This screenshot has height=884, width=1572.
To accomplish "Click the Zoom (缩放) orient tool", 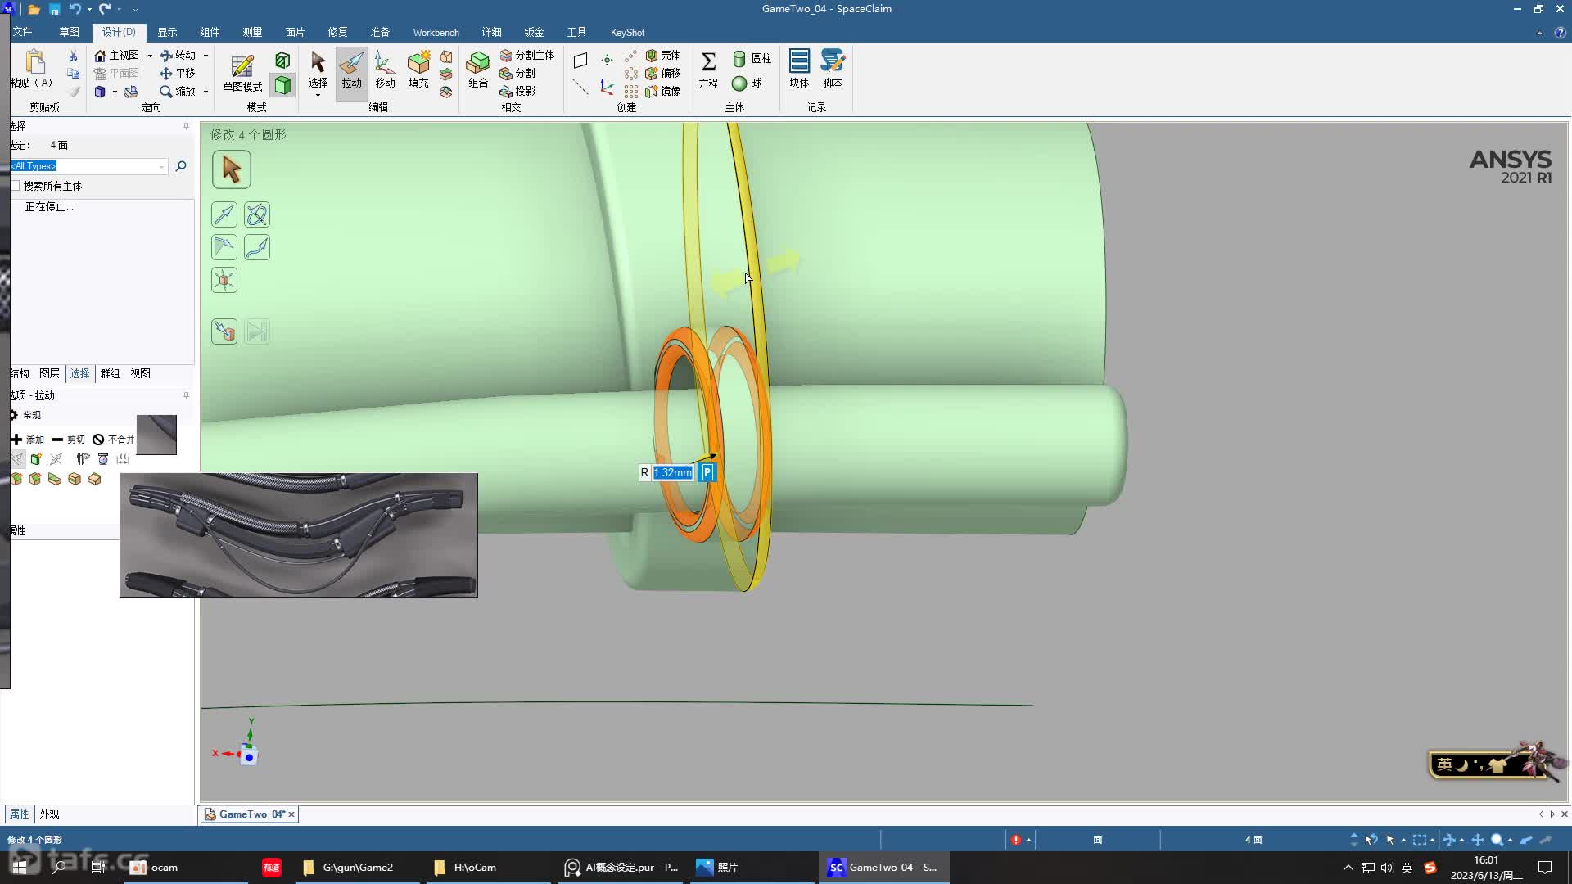I will (x=178, y=91).
